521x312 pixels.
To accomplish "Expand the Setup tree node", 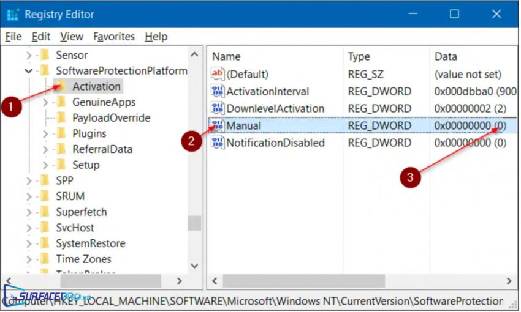I will pos(45,165).
